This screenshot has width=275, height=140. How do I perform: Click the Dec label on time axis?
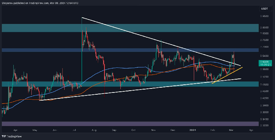pos(173,130)
